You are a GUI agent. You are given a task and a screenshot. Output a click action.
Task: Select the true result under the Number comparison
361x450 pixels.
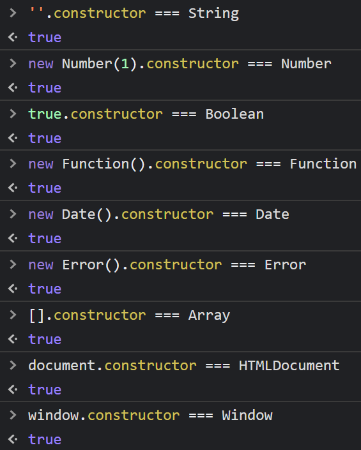(45, 88)
